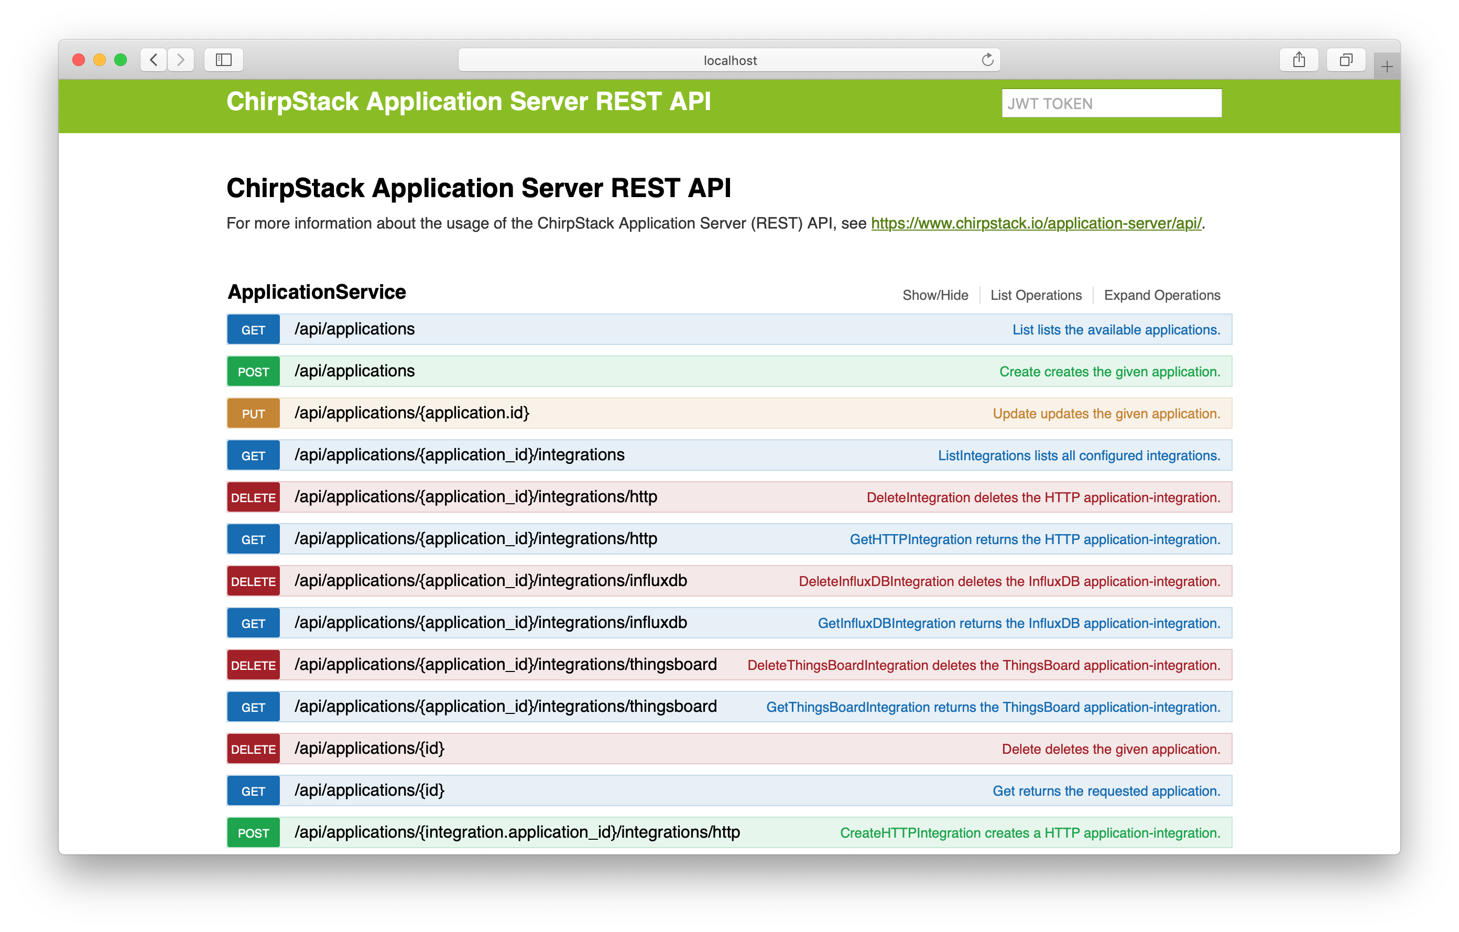Click the DELETE badge for integrations/thingsboard
The height and width of the screenshot is (932, 1459).
coord(253,665)
